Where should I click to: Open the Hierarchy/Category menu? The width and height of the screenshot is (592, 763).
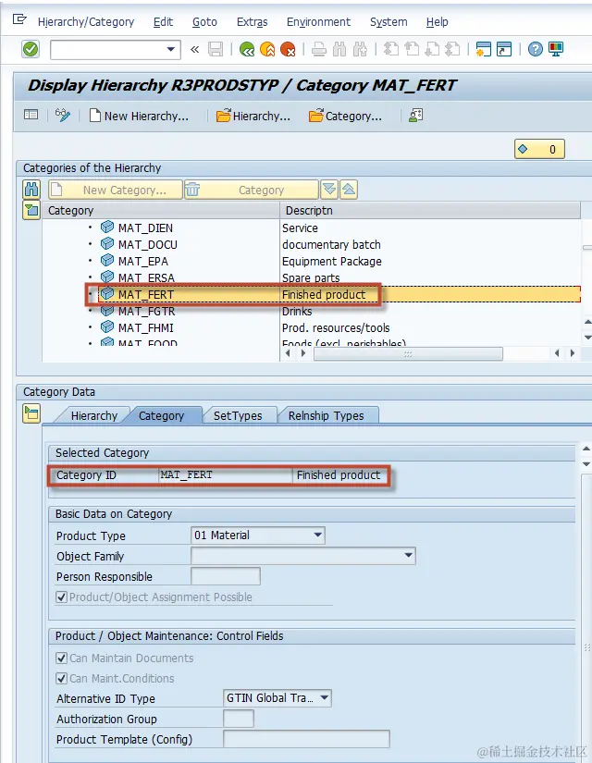pyautogui.click(x=86, y=22)
